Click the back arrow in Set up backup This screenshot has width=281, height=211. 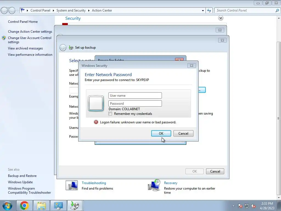[63, 48]
